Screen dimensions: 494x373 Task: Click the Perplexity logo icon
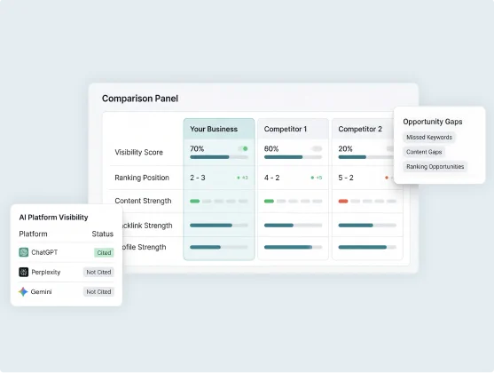(x=24, y=272)
